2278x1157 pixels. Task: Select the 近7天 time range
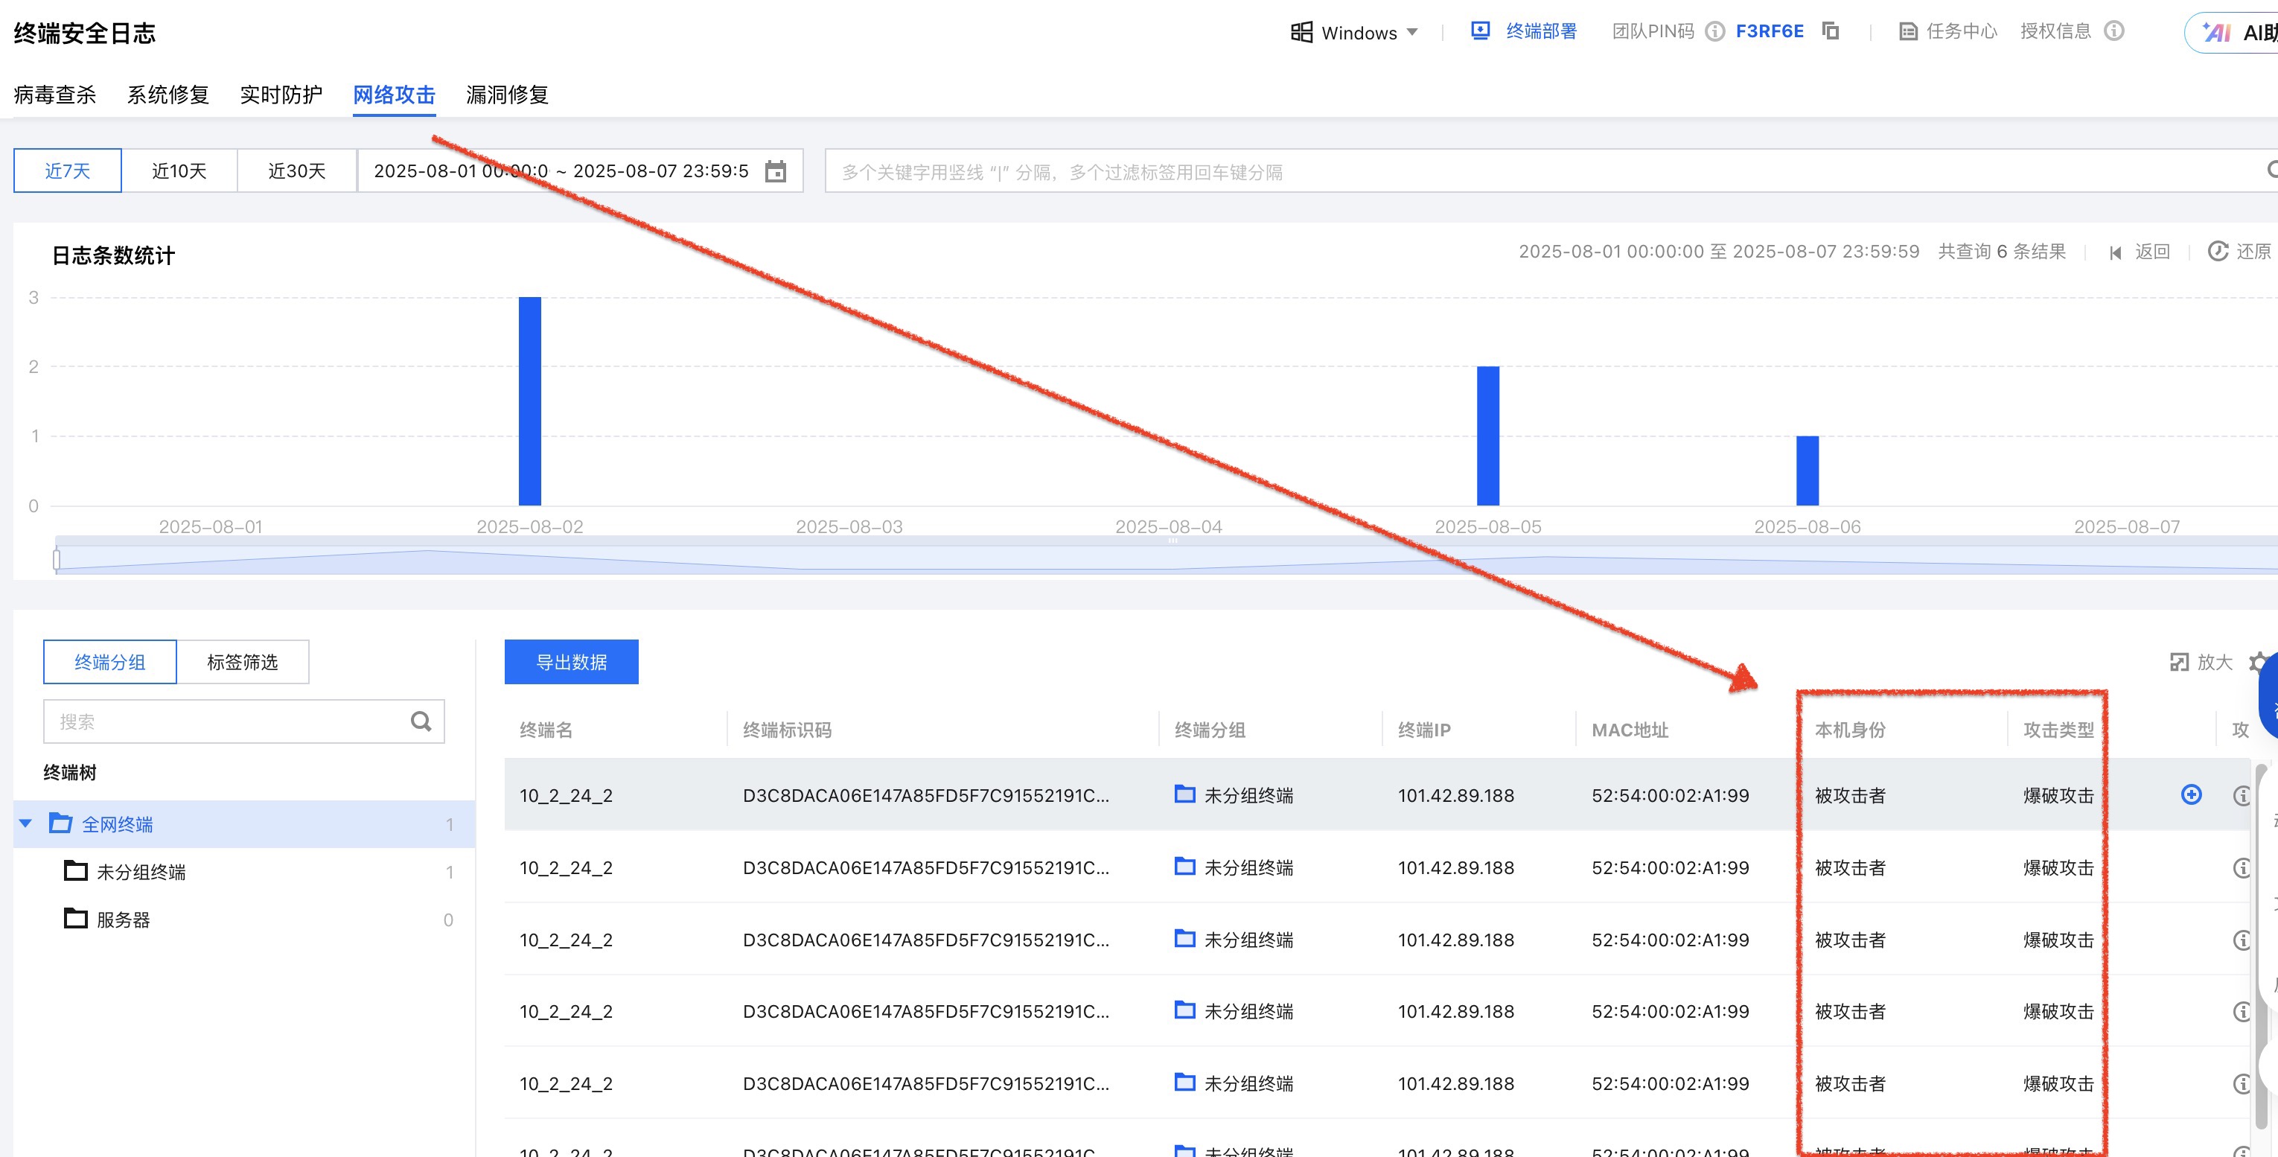pos(67,170)
